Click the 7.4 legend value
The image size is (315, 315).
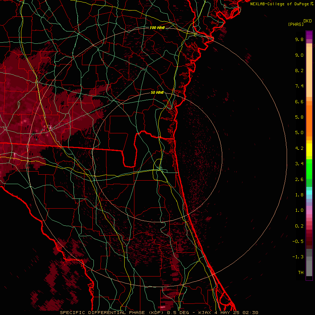pos(299,86)
